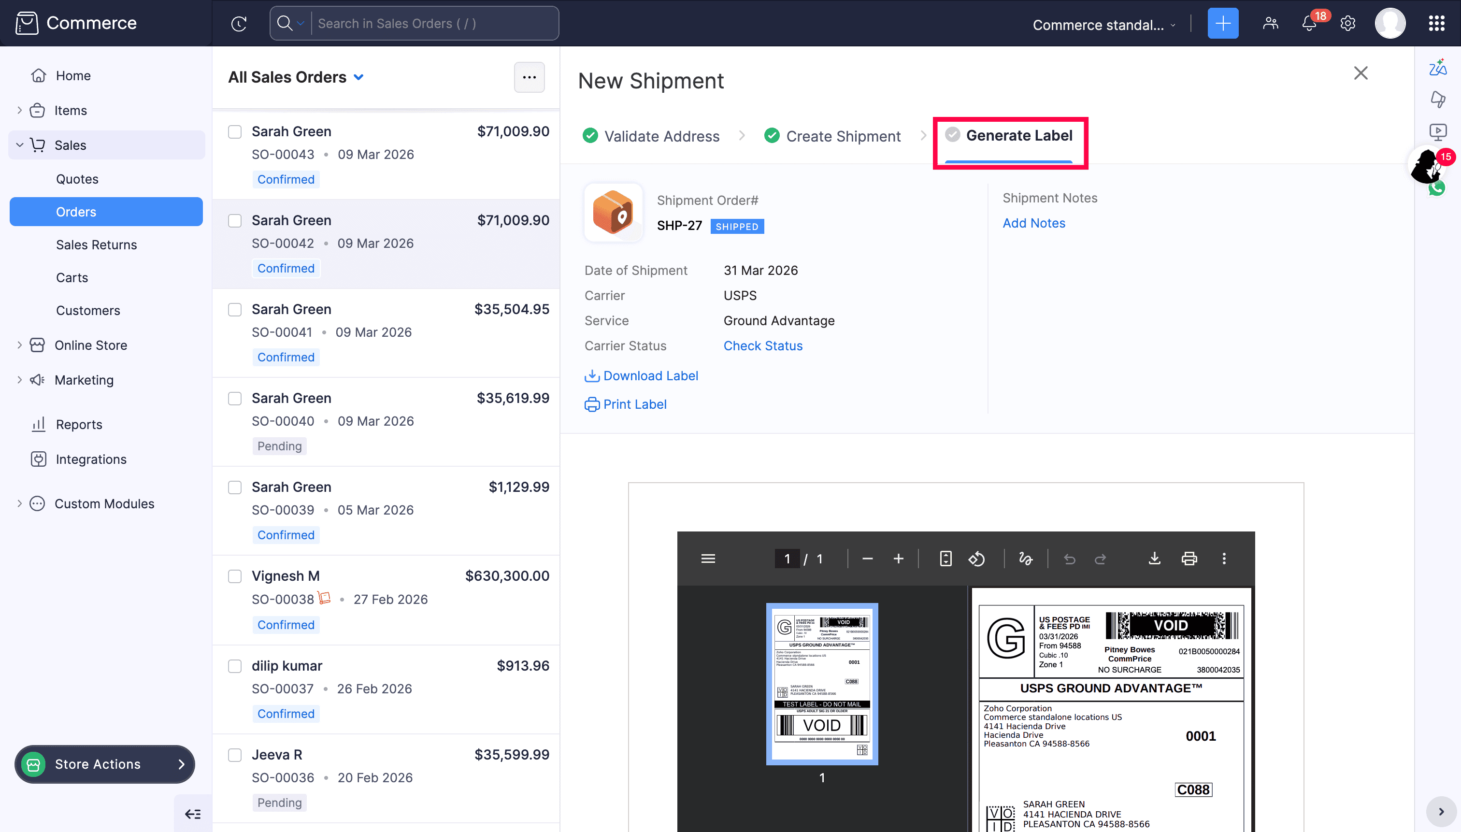Collapse the Sales section
The height and width of the screenshot is (832, 1461).
(x=19, y=145)
